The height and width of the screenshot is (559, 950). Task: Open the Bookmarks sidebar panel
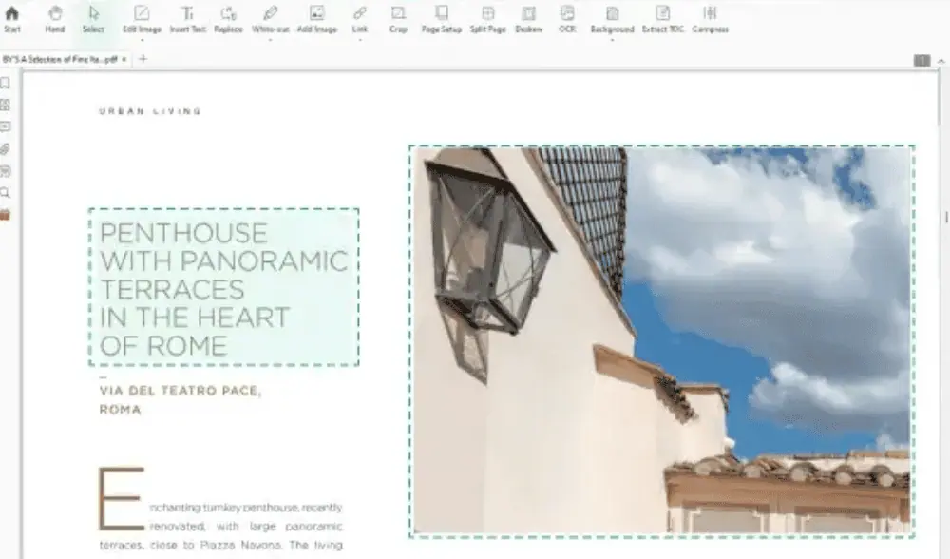pos(6,84)
